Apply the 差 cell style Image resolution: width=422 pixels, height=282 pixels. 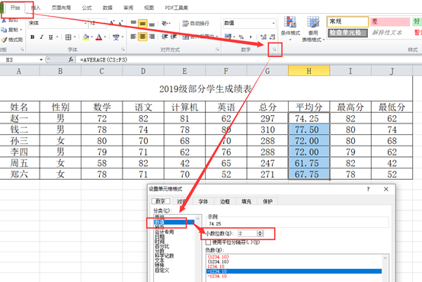[390, 21]
